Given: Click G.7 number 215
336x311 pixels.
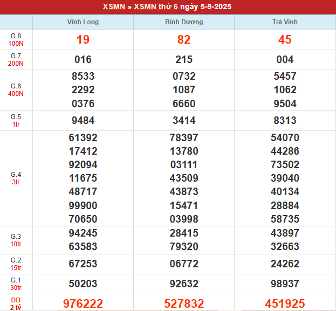Looking at the screenshot, I should 184,59.
